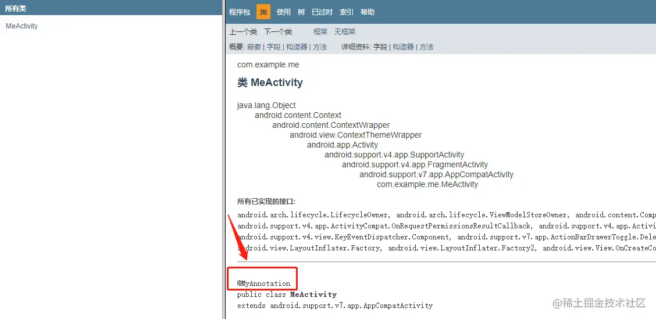Go to the 程序包 navigation tab
The height and width of the screenshot is (319, 656).
(240, 12)
